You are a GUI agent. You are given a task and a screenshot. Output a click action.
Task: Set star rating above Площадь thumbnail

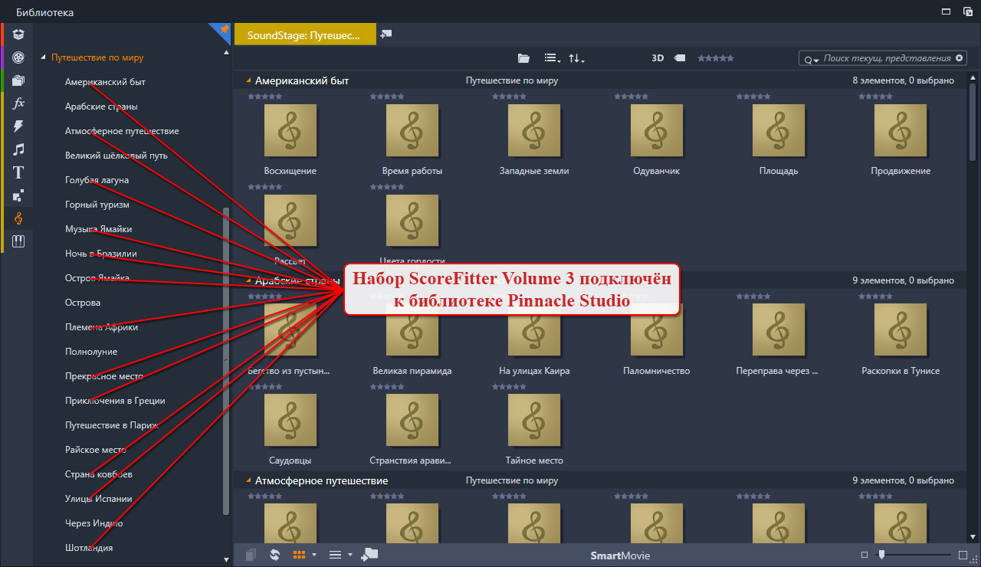753,97
